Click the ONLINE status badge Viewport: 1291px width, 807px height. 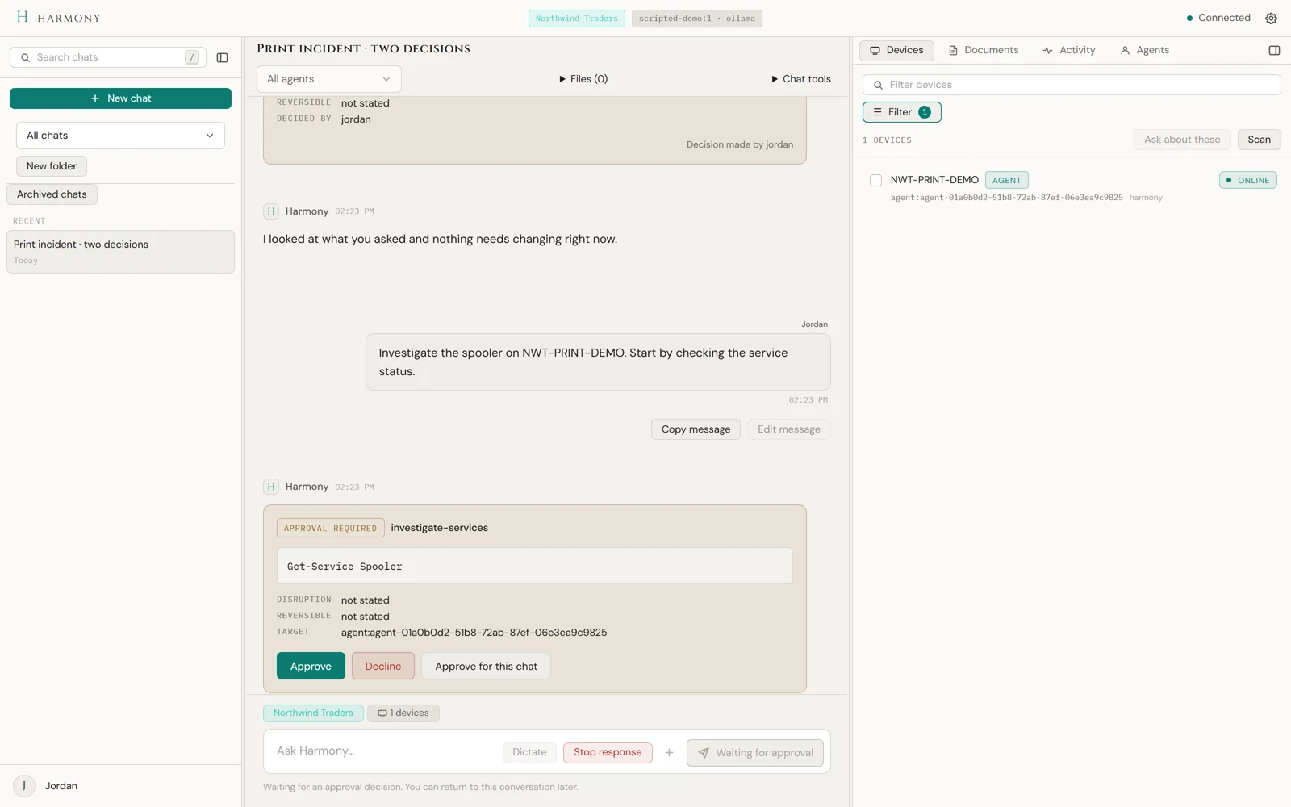(1248, 180)
